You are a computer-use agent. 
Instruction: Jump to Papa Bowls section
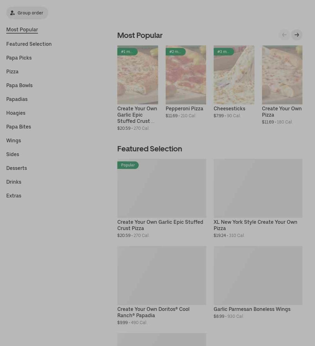click(19, 85)
